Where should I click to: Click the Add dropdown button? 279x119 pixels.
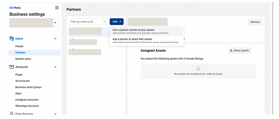(x=117, y=21)
